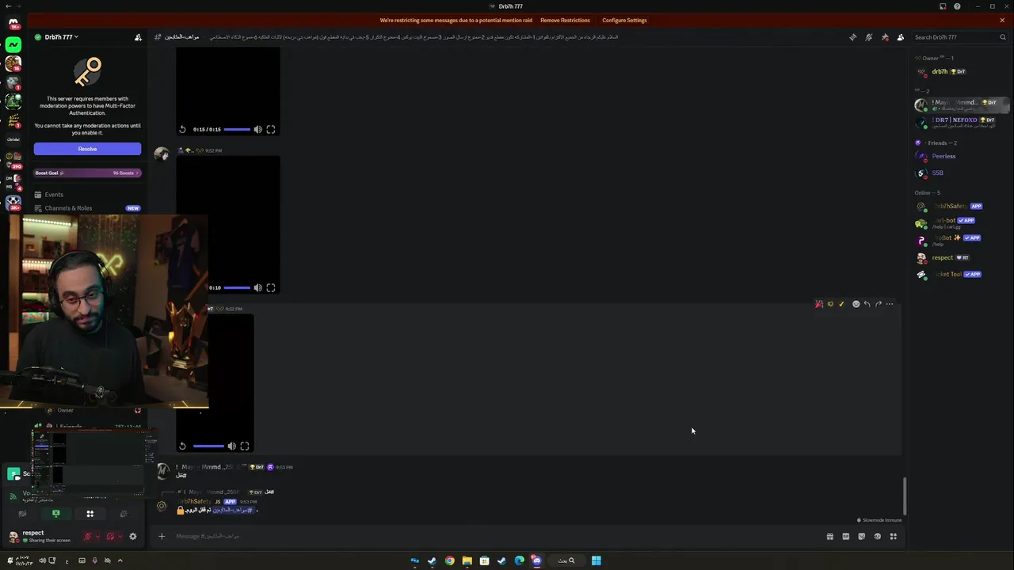Replay the first video showing 0:15 / 0:15
Screen dimensions: 1014x570
point(182,129)
